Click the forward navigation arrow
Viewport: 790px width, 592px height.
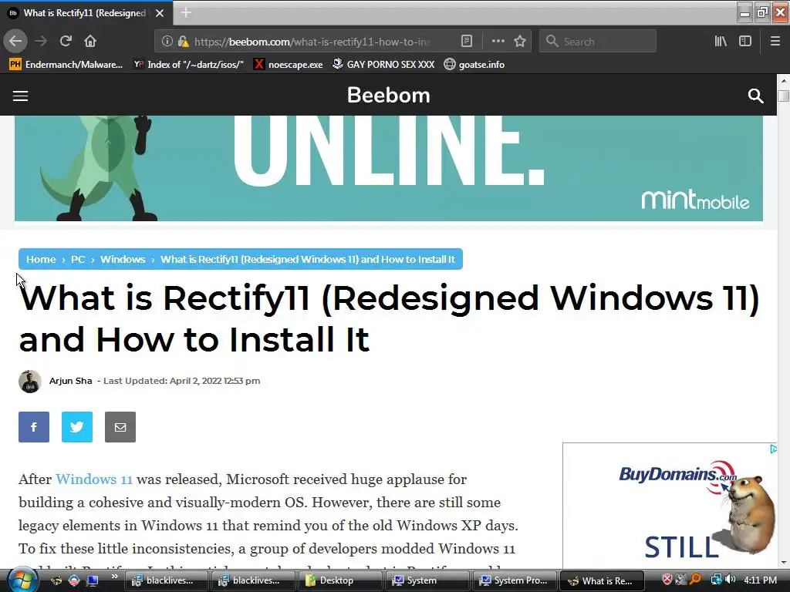pos(41,41)
